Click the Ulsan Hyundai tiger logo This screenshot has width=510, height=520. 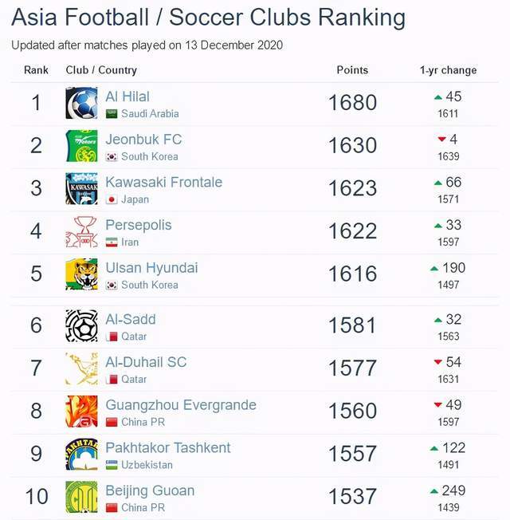(x=81, y=274)
